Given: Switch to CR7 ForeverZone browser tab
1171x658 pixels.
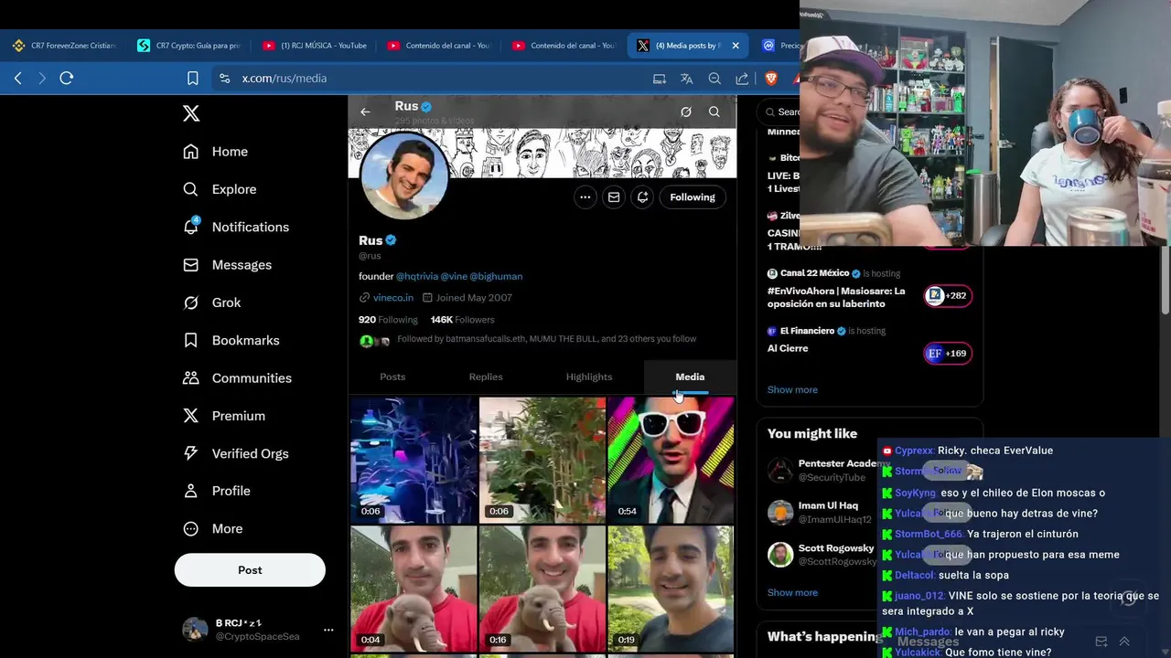Looking at the screenshot, I should point(64,46).
